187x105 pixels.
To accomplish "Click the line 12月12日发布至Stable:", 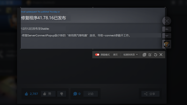I will click(35, 29).
